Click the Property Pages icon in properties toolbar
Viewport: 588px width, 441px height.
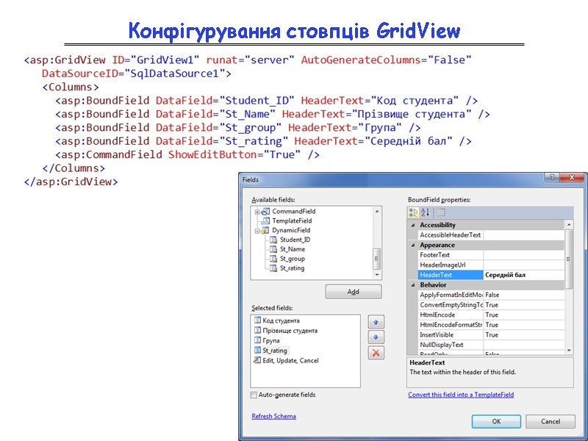(x=440, y=212)
